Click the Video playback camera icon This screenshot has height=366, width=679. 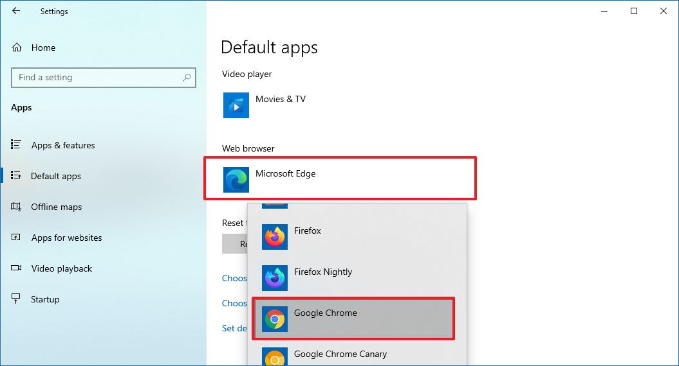tap(16, 268)
